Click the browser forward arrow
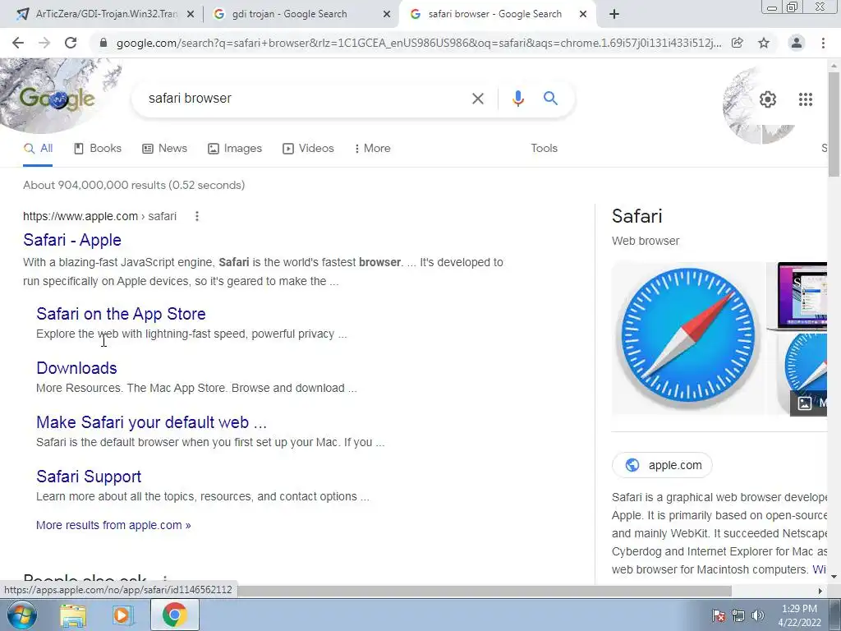Image resolution: width=841 pixels, height=631 pixels. coord(44,43)
